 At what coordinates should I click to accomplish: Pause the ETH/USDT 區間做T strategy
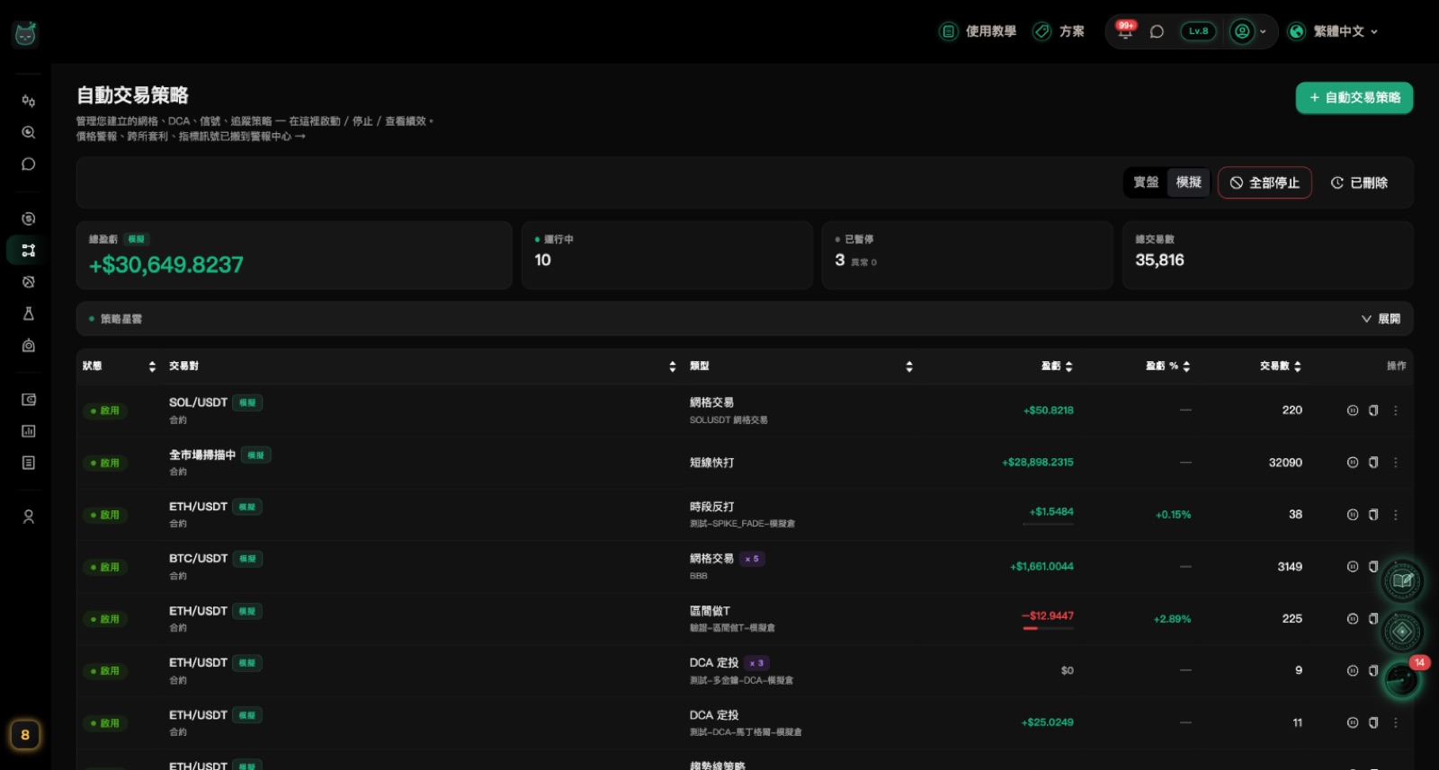pos(1353,619)
